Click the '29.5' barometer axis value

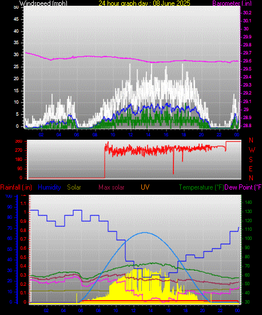coord(247,69)
